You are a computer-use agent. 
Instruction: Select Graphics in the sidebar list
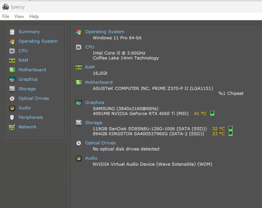(x=28, y=79)
